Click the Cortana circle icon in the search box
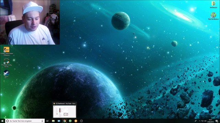Viewport: 220px width, 123px height. [8, 121]
